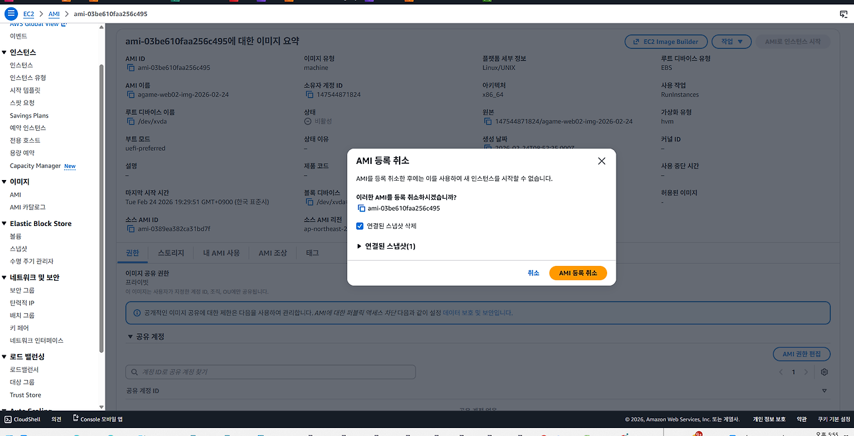This screenshot has width=854, height=436.
Task: Go to AMI in the breadcrumb
Action: coord(54,14)
